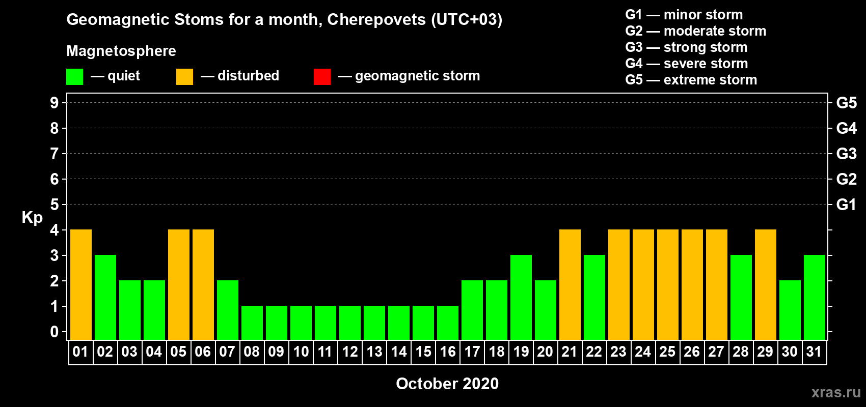The height and width of the screenshot is (407, 866).
Task: Select the orange bar for day 29
Action: click(766, 284)
